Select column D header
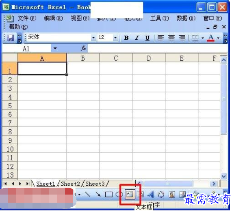 (x=149, y=58)
